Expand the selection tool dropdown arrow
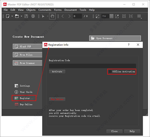 point(47,16)
